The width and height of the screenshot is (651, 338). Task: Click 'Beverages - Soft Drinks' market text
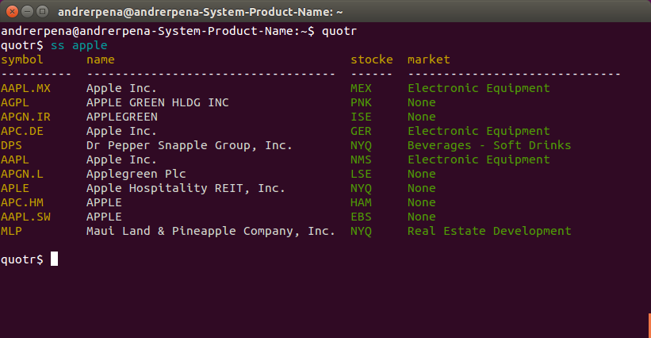(x=489, y=145)
